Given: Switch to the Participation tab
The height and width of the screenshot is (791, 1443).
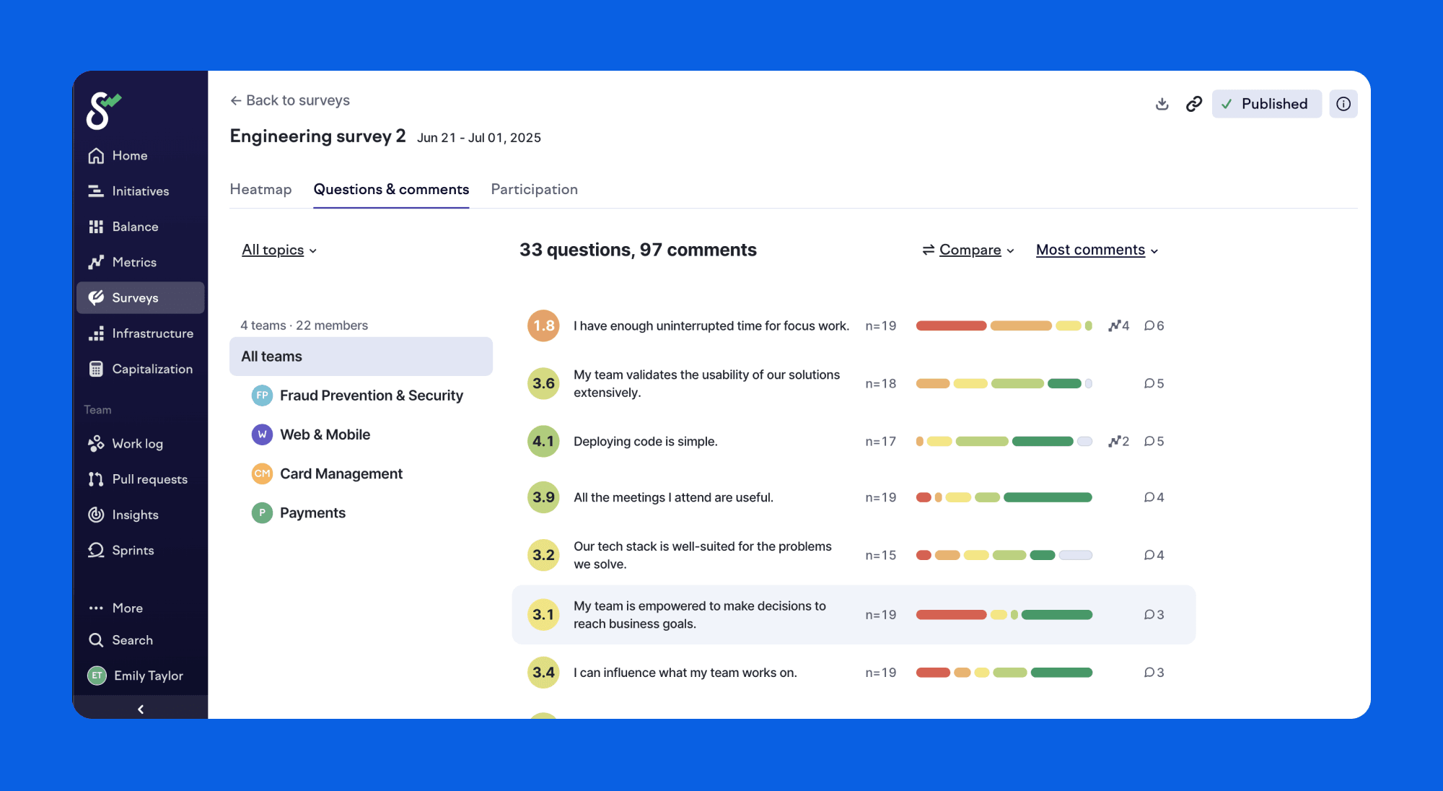Looking at the screenshot, I should pos(534,189).
